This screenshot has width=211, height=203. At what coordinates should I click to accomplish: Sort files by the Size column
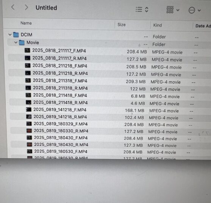122,25
